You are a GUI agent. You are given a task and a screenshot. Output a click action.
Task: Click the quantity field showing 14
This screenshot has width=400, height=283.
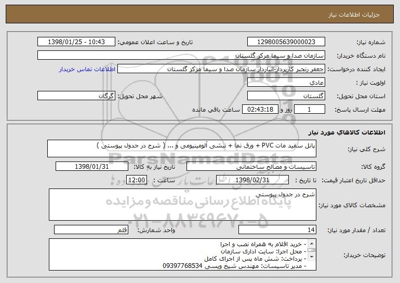point(277,230)
